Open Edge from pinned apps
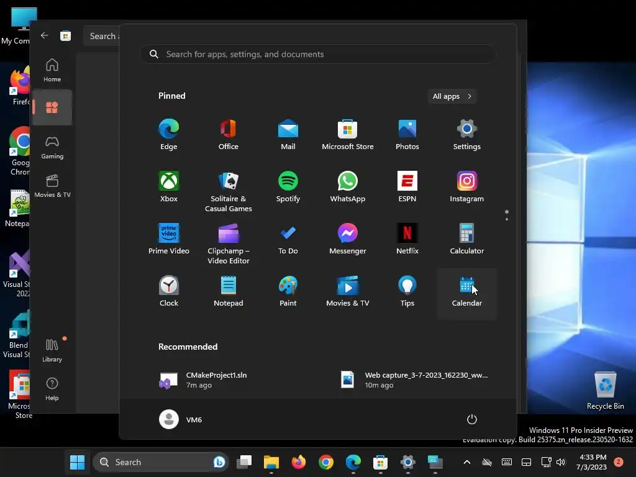This screenshot has width=636, height=477. coord(169,135)
